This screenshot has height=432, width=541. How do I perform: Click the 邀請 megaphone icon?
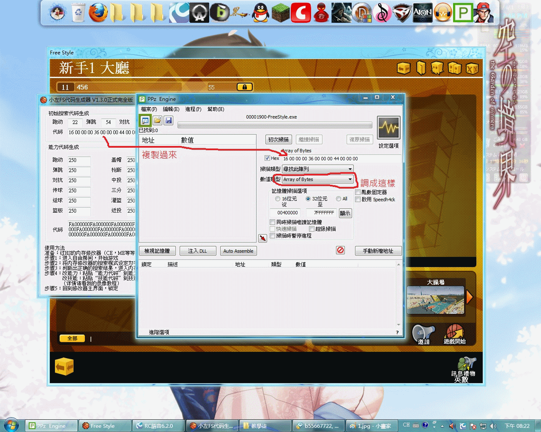click(424, 334)
